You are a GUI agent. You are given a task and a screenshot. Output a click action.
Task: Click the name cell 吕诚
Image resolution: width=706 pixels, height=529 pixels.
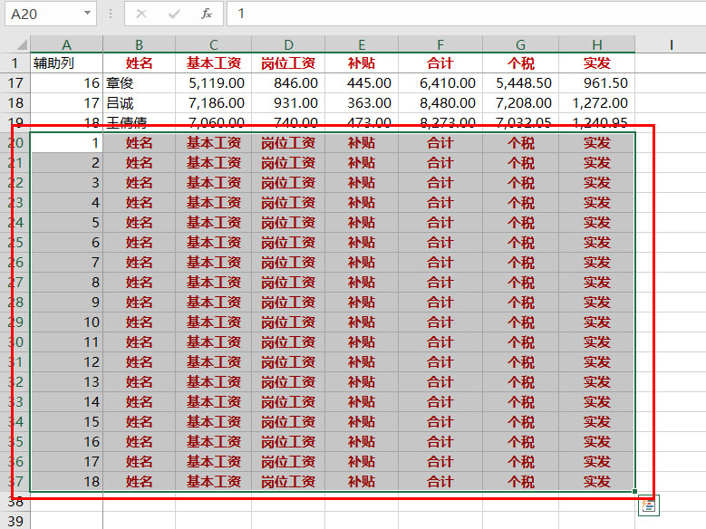[x=140, y=102]
